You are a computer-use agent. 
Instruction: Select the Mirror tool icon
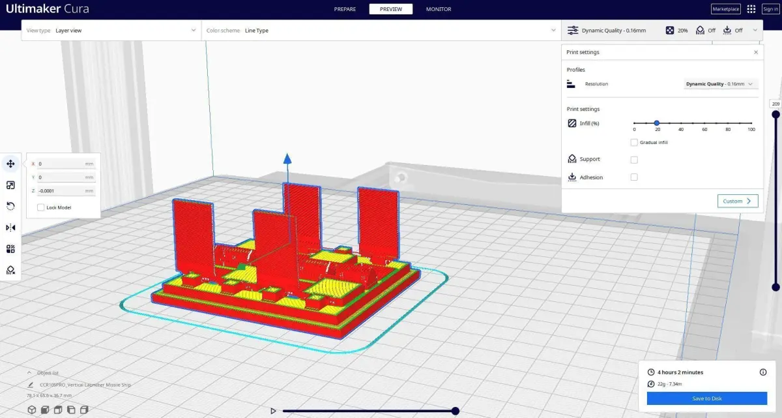point(10,228)
